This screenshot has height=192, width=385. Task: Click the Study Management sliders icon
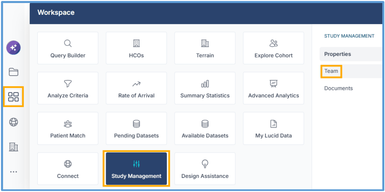pyautogui.click(x=136, y=164)
